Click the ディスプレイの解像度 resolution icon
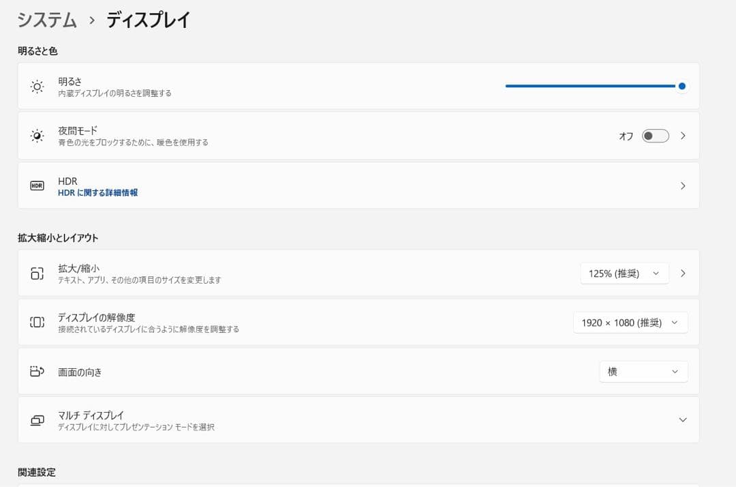 pos(36,322)
